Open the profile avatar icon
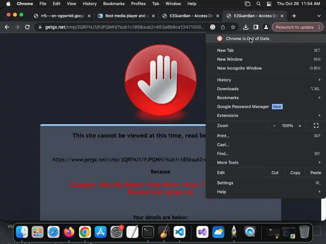 coord(266,27)
